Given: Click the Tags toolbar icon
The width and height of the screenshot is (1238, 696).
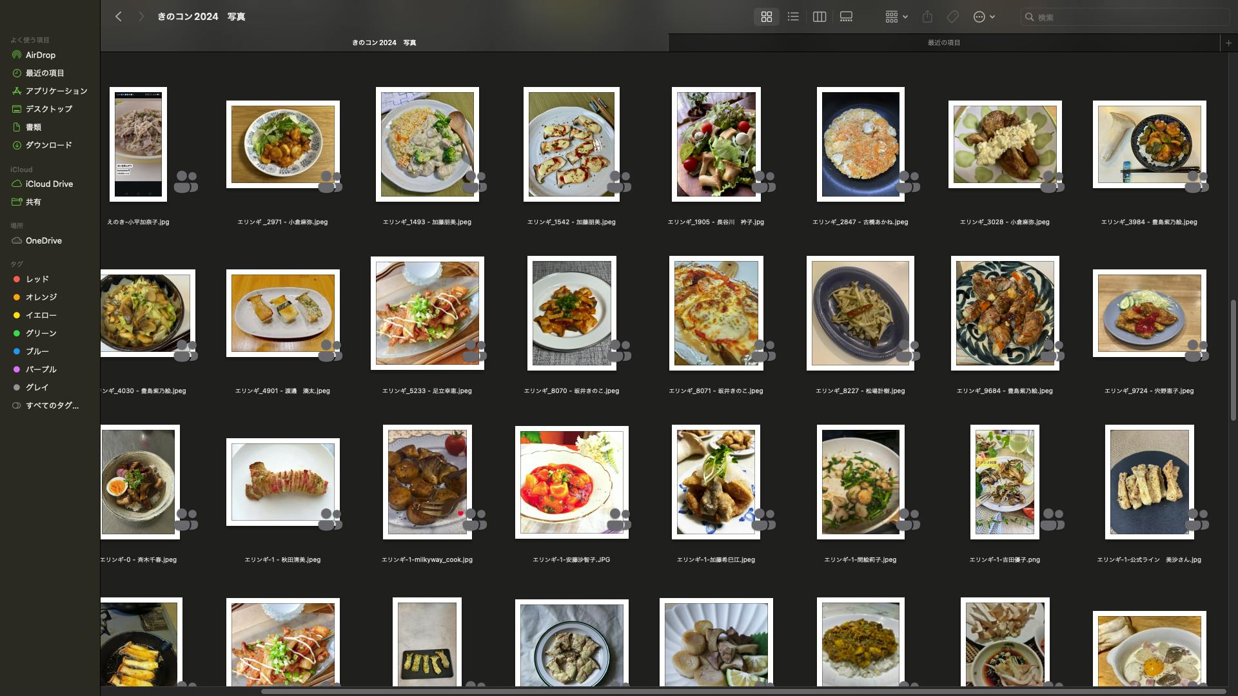Looking at the screenshot, I should [952, 17].
